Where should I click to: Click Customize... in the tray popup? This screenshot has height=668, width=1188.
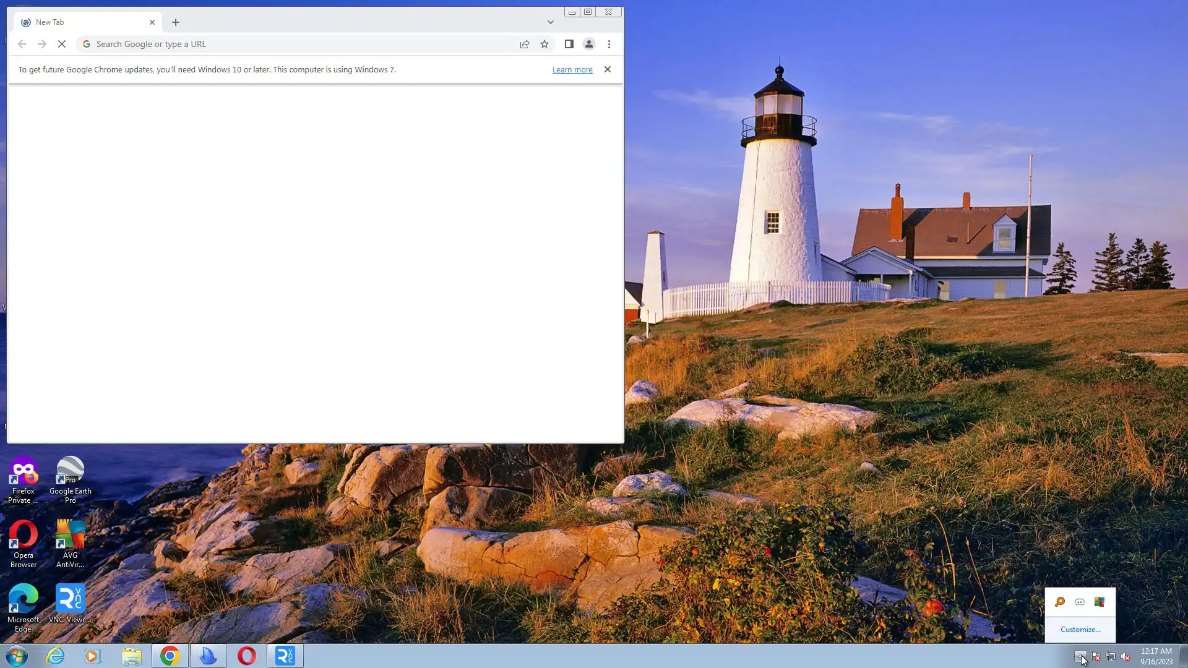(1080, 630)
